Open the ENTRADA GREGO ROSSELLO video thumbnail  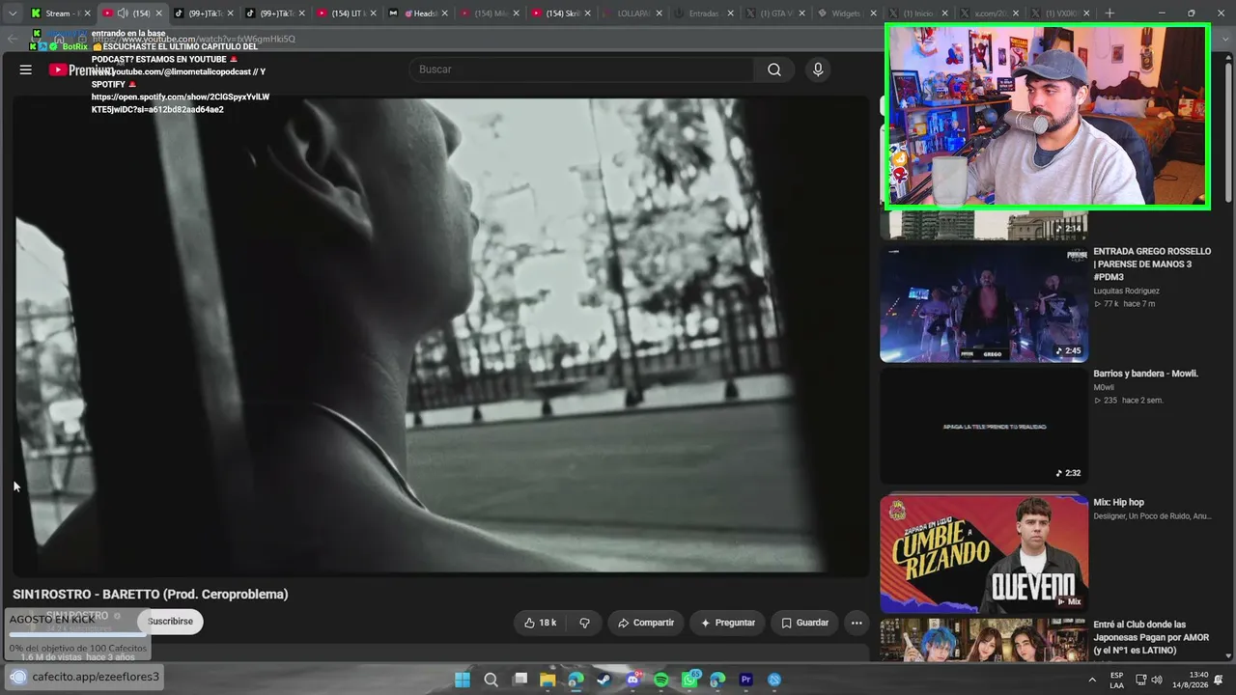984,304
